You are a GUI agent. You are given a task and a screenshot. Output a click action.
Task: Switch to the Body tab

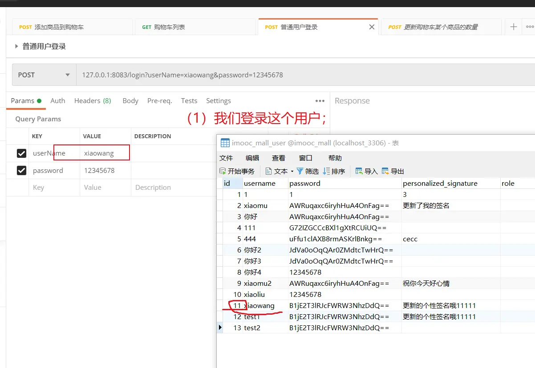(130, 101)
